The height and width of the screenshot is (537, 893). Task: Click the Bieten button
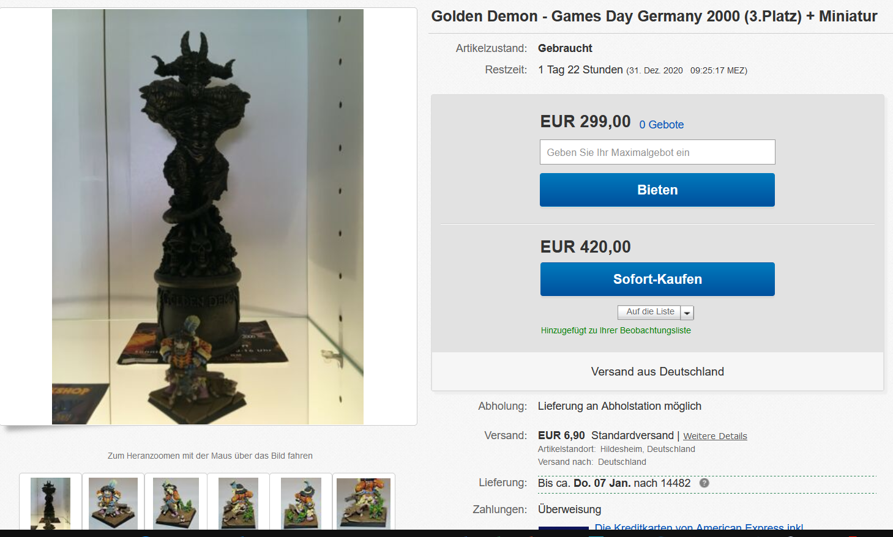coord(657,190)
